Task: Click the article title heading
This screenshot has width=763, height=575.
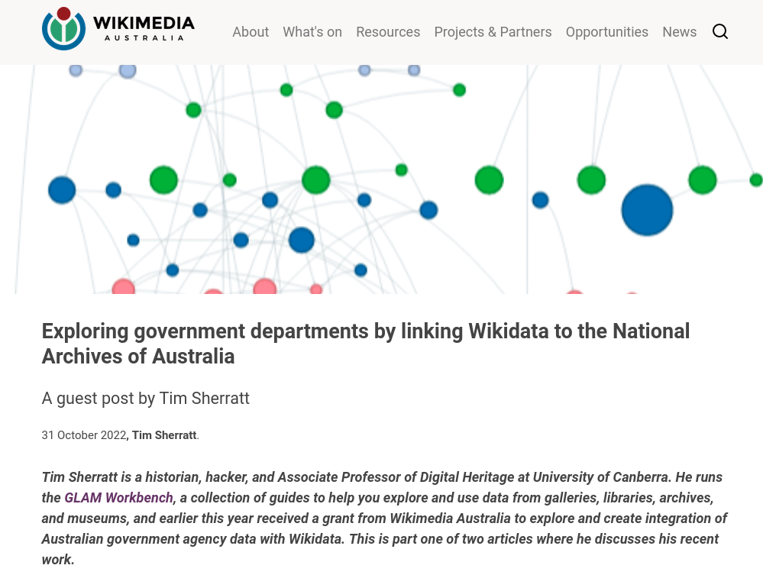Action: [x=365, y=344]
